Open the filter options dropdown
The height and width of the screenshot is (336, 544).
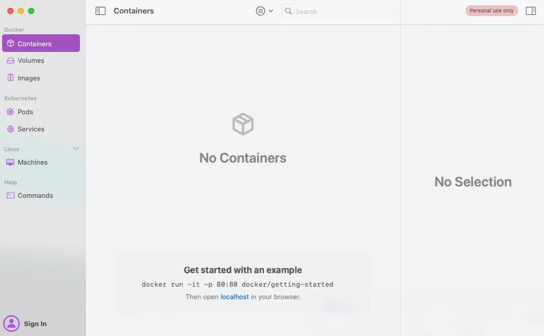click(x=264, y=11)
